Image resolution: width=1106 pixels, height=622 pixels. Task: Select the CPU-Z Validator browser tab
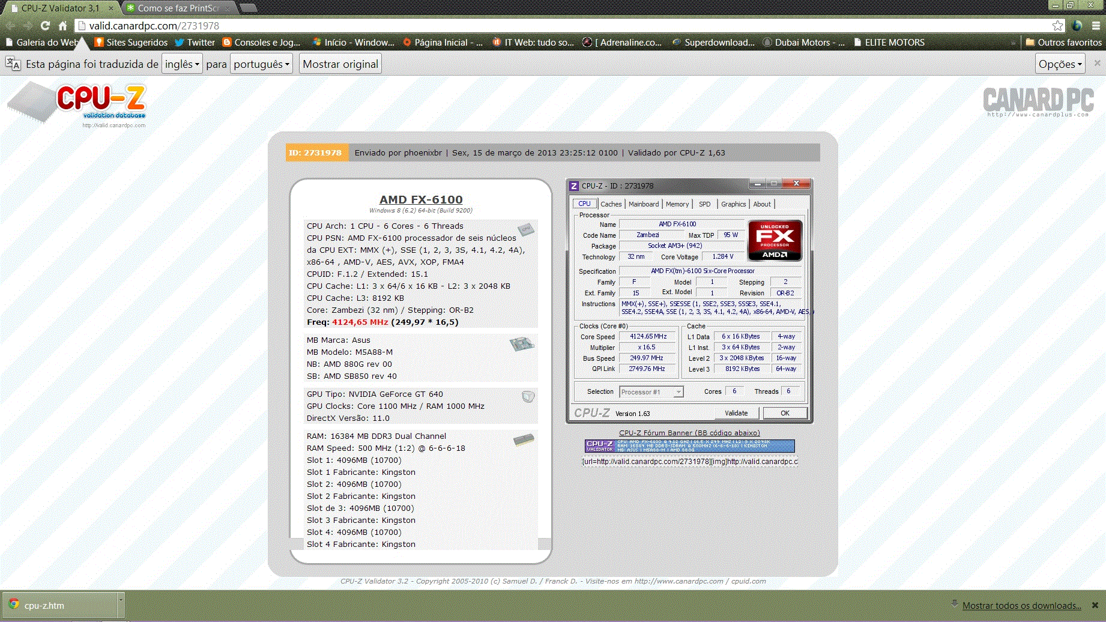[60, 8]
